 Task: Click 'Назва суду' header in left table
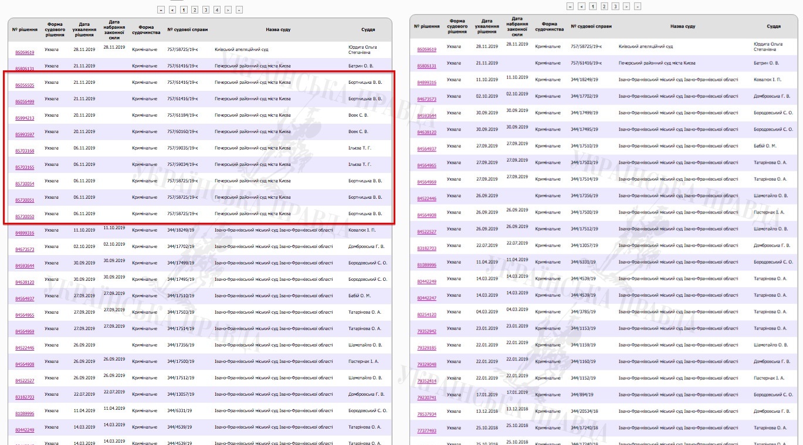277,29
